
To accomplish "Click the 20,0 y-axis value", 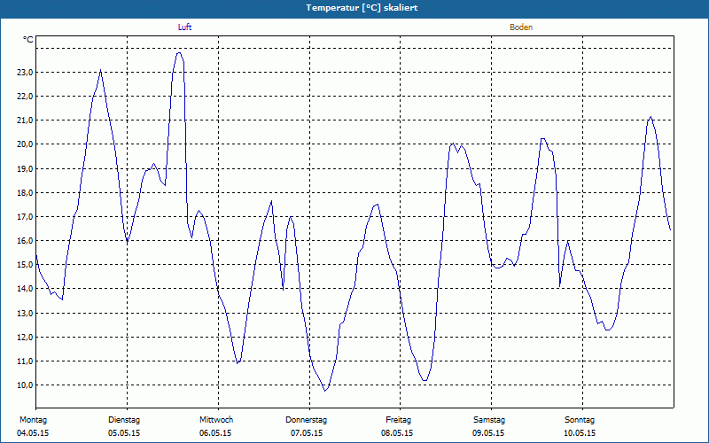I will tap(26, 144).
